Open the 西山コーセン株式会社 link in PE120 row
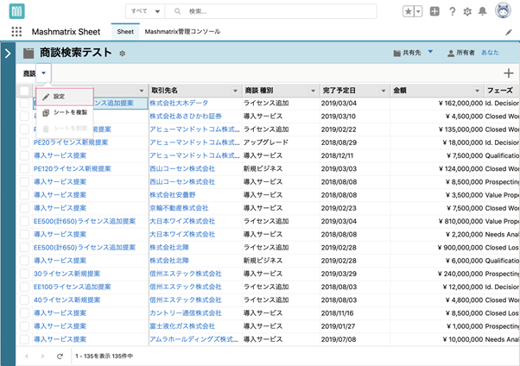This screenshot has height=366, width=520. pyautogui.click(x=182, y=168)
